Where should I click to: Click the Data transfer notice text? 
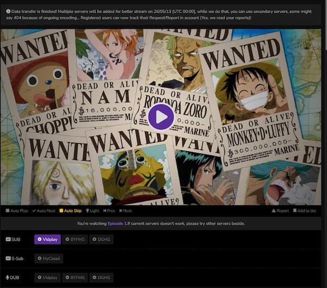pos(159,15)
